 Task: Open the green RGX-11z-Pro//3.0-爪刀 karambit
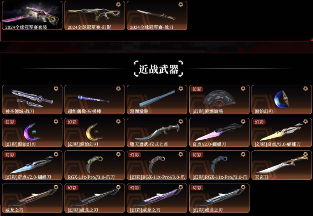[95, 165]
